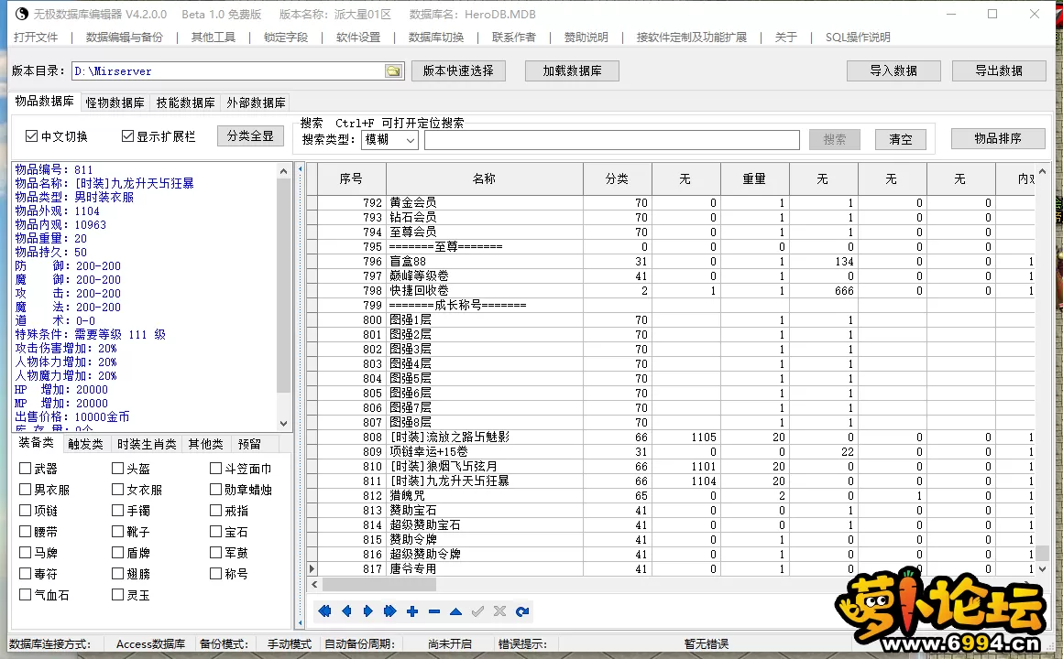Toggle the 中文切换 checkbox

click(31, 136)
